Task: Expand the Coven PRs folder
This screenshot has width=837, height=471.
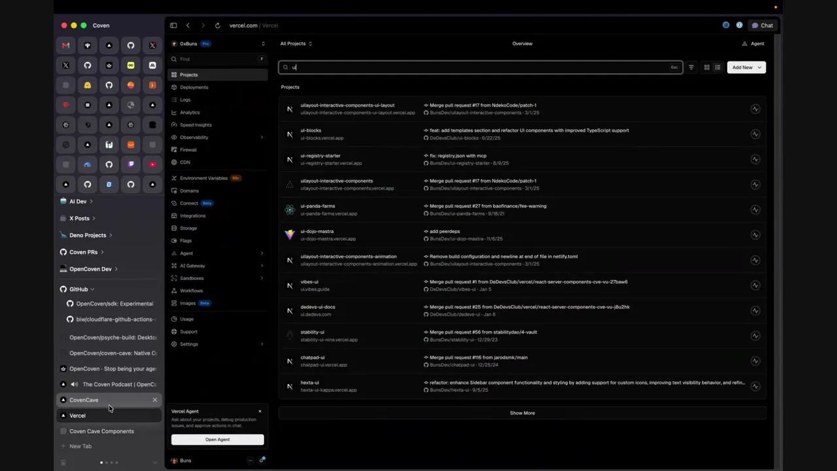Action: 102,252
